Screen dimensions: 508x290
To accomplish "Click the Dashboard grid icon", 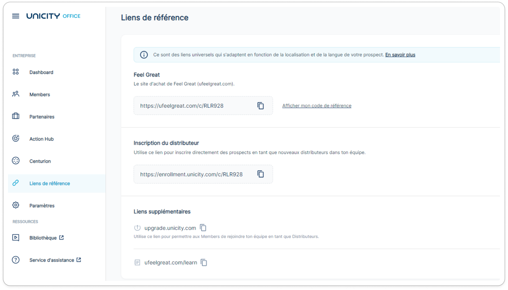I will coord(16,72).
